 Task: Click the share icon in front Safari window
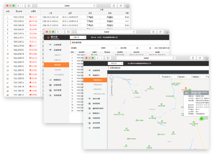193,58
